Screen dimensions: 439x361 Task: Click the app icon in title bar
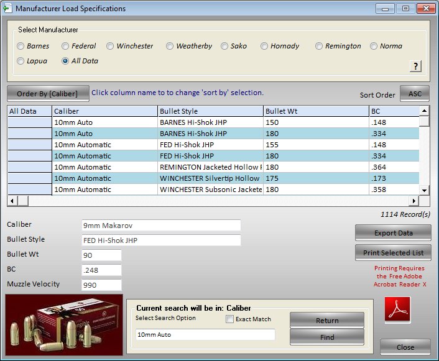(7, 9)
